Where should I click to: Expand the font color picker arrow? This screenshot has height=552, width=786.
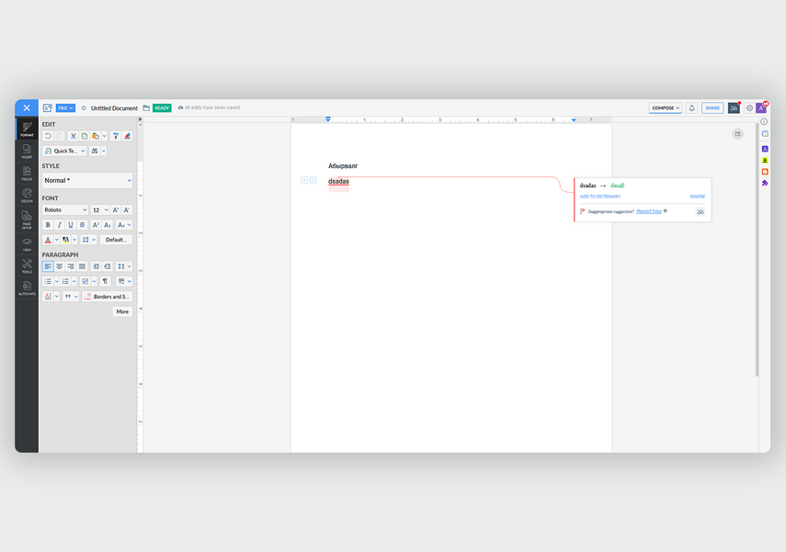(57, 240)
